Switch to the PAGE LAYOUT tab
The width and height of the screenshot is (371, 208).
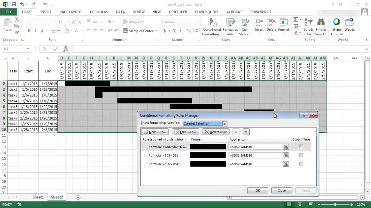(71, 12)
